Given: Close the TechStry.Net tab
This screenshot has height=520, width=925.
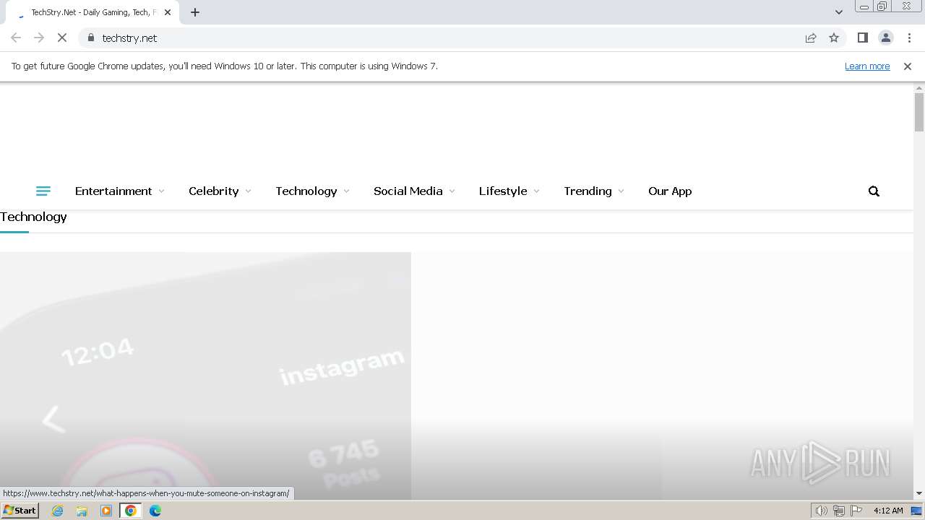Looking at the screenshot, I should 168,12.
